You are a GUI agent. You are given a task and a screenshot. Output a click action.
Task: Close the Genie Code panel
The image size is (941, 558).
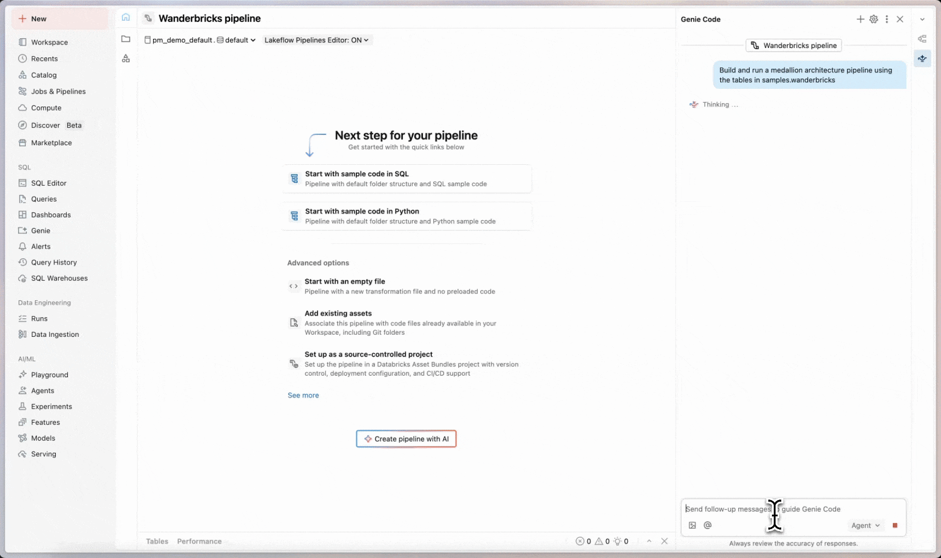[900, 19]
